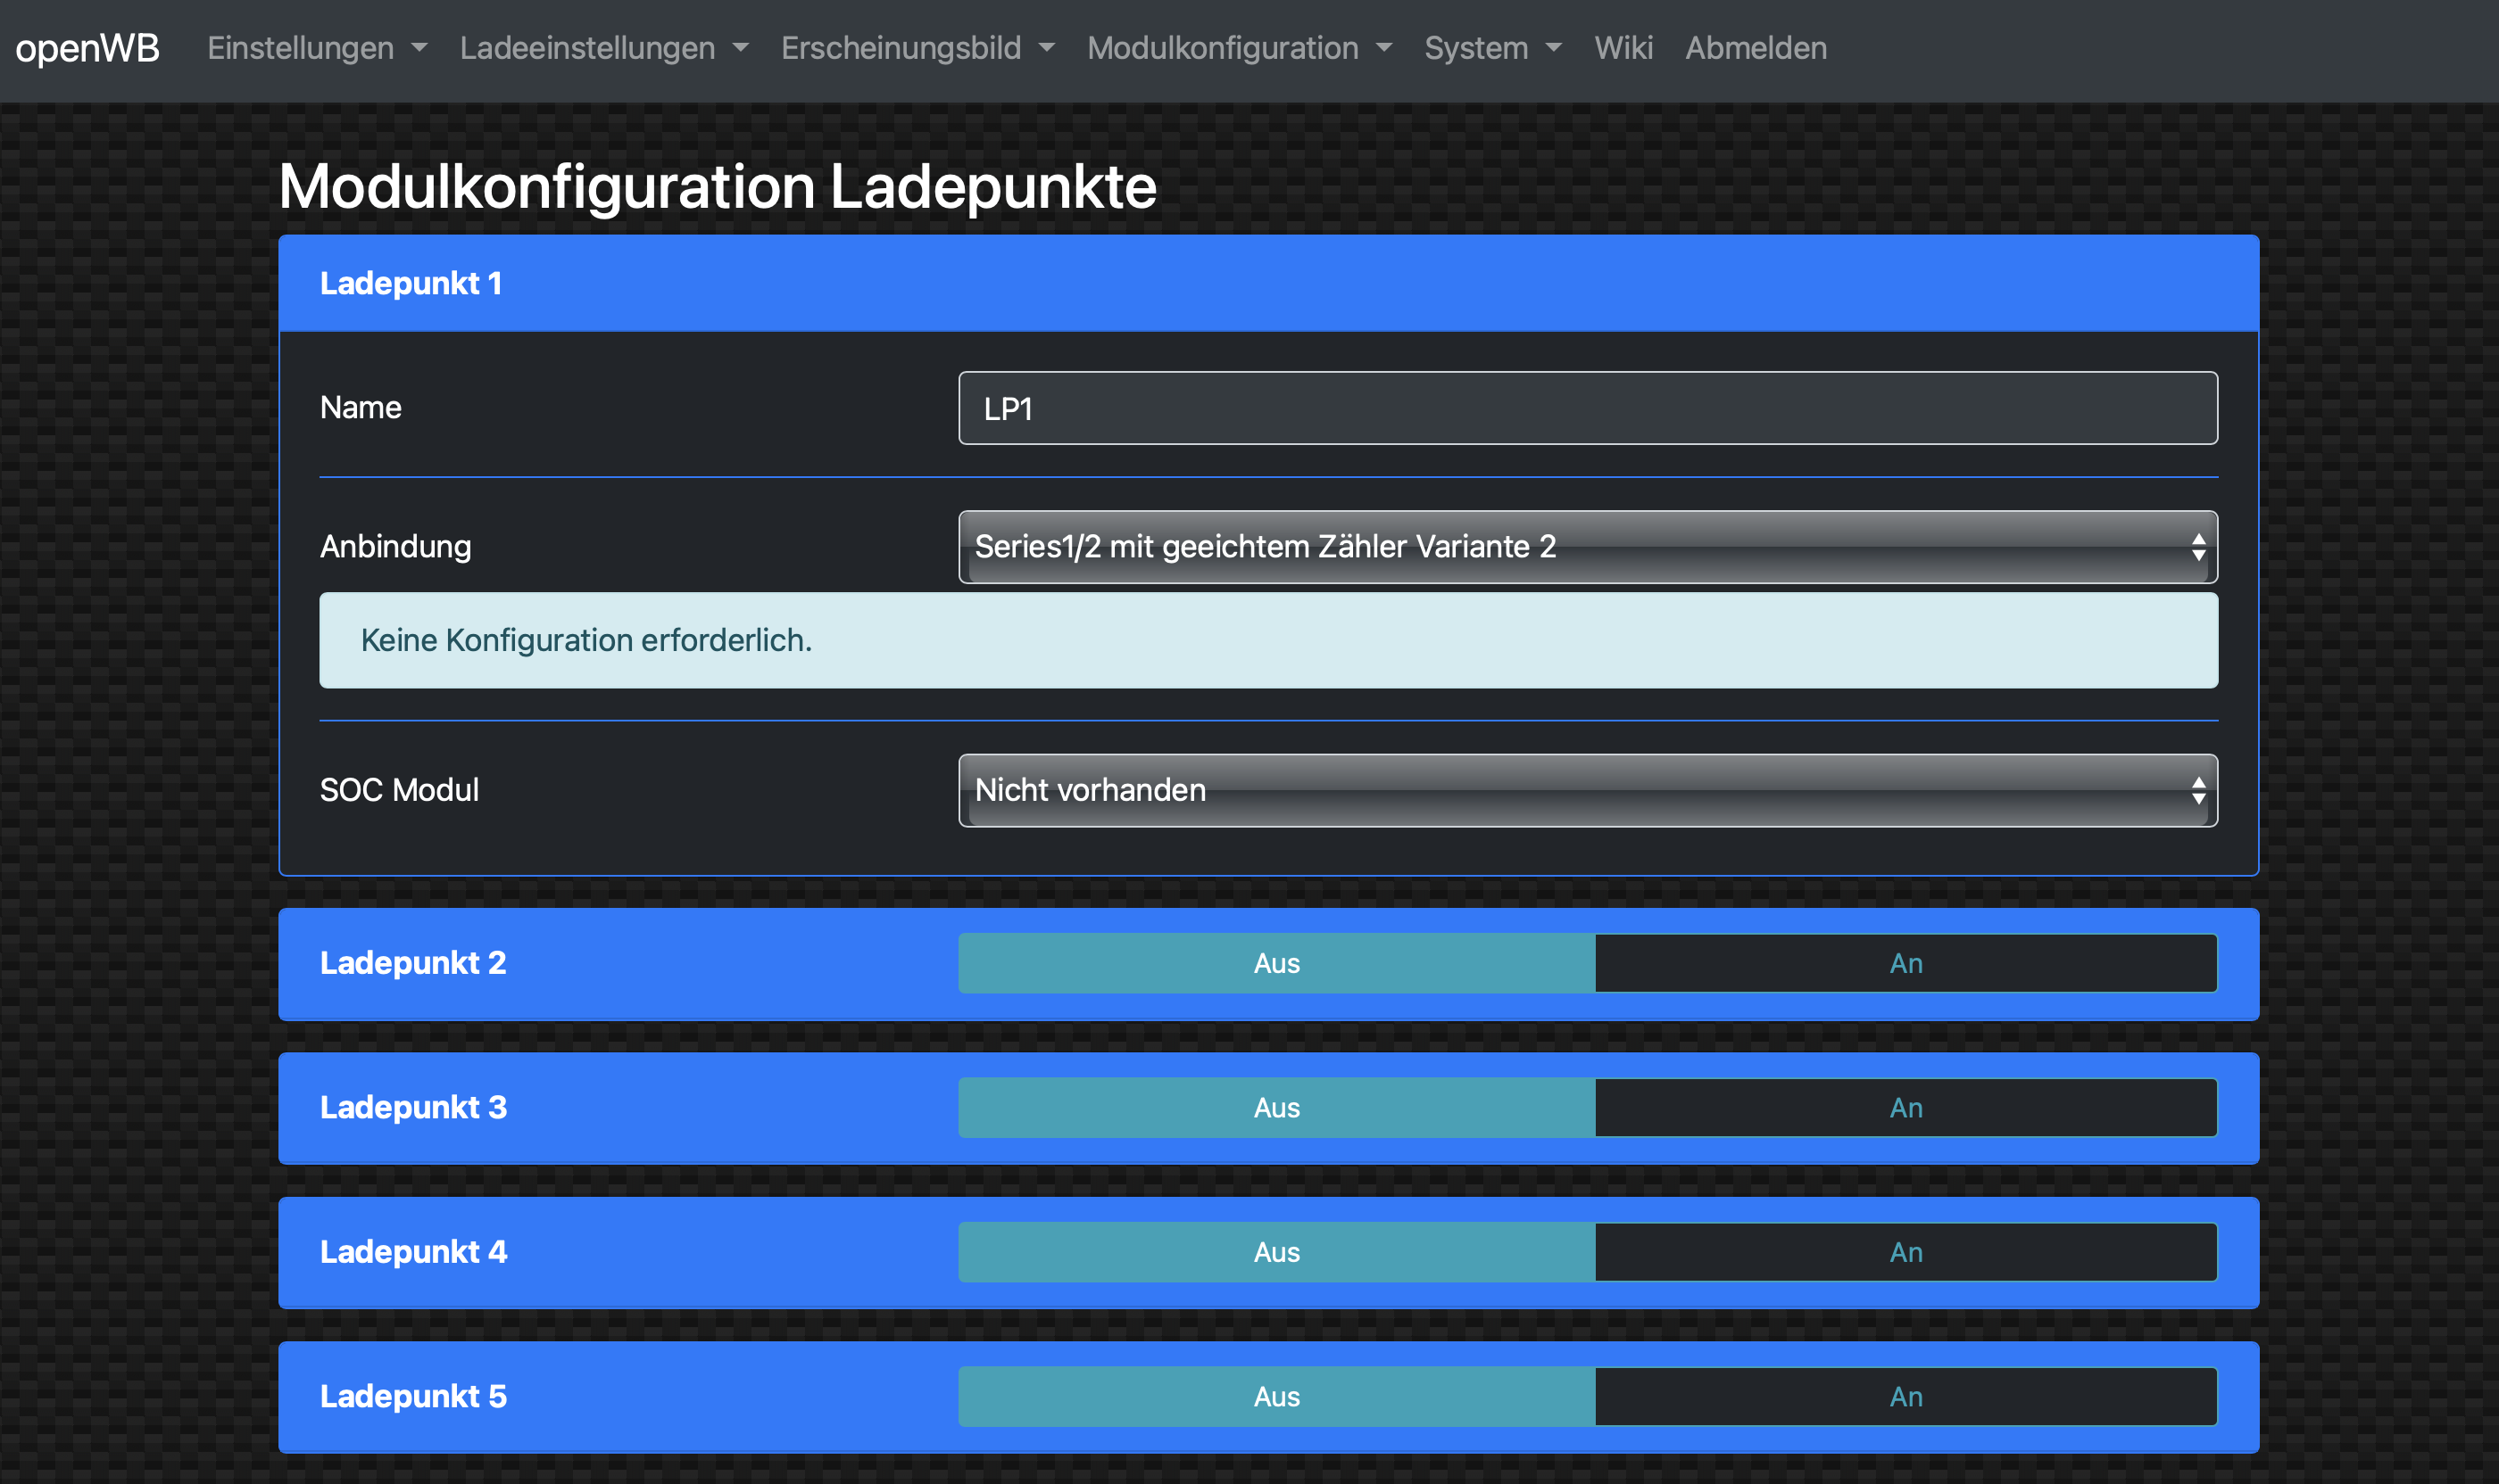
Task: Activate Ladepunkt 5 via An
Action: (x=1905, y=1396)
